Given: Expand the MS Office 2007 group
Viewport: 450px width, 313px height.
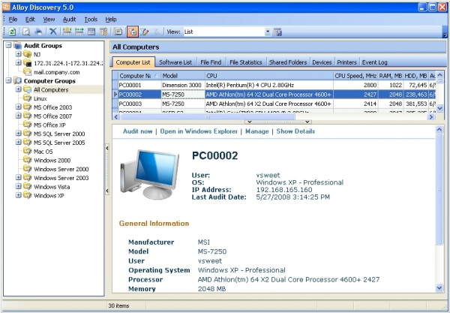Looking at the screenshot, I should (19, 116).
